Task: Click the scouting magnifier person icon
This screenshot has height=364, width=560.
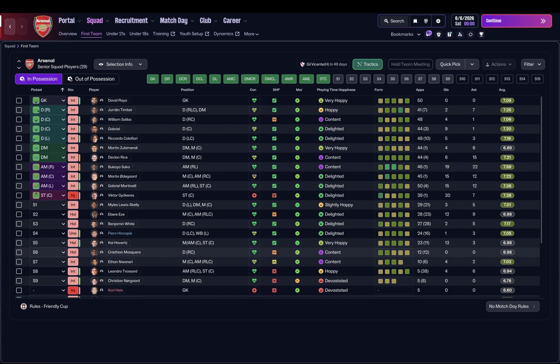Action: tap(460, 34)
